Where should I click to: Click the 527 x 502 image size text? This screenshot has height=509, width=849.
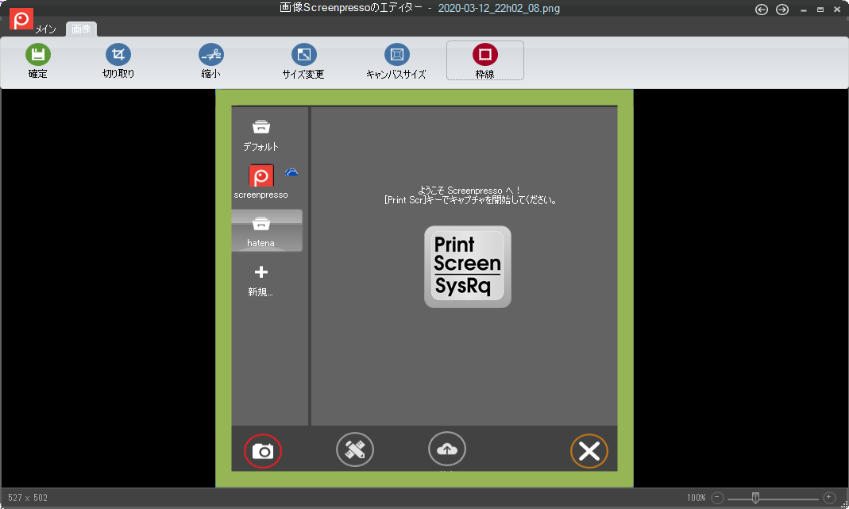(28, 498)
